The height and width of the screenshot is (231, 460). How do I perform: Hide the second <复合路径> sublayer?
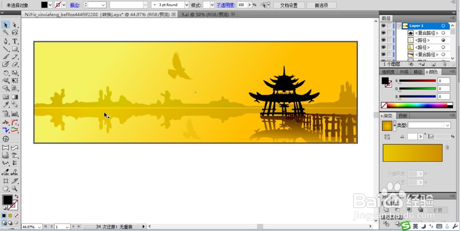(384, 55)
